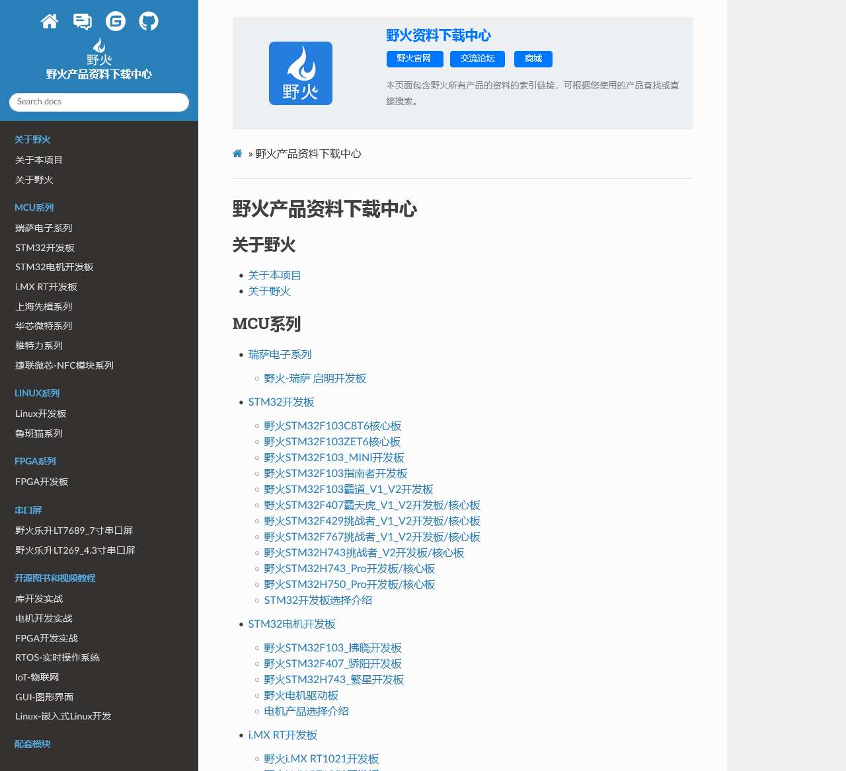Open the Gitee icon link
Screen dimensions: 846x771
click(x=116, y=21)
